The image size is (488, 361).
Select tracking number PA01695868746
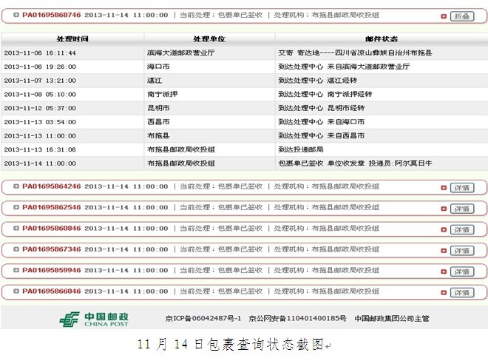[x=51, y=15]
